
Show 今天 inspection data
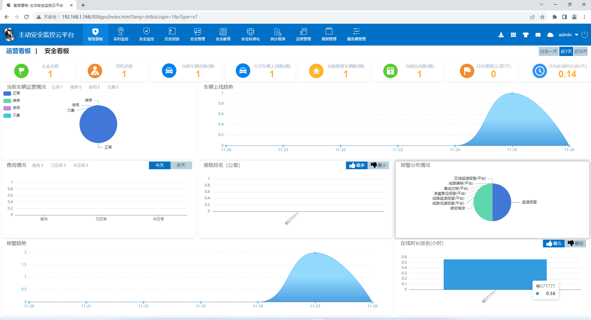(160, 165)
